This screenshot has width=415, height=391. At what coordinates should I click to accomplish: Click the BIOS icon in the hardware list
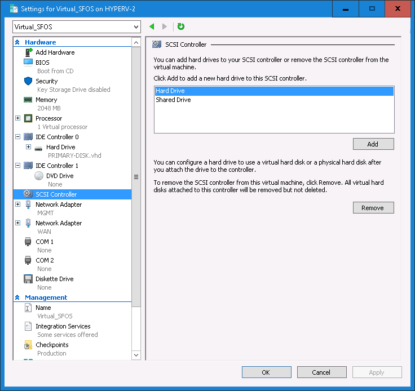point(28,63)
